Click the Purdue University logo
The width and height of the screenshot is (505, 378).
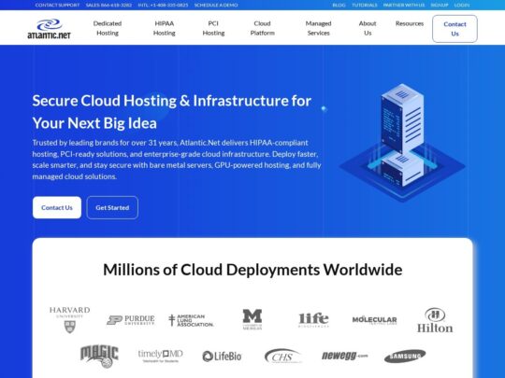click(x=130, y=320)
